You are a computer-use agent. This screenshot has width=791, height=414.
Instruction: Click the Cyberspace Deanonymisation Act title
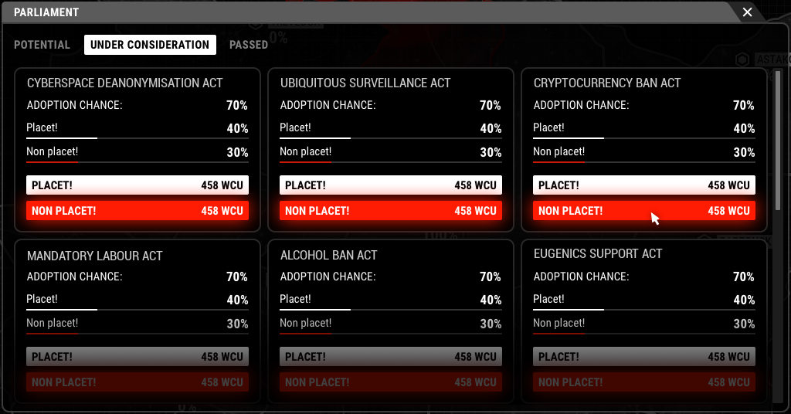125,83
